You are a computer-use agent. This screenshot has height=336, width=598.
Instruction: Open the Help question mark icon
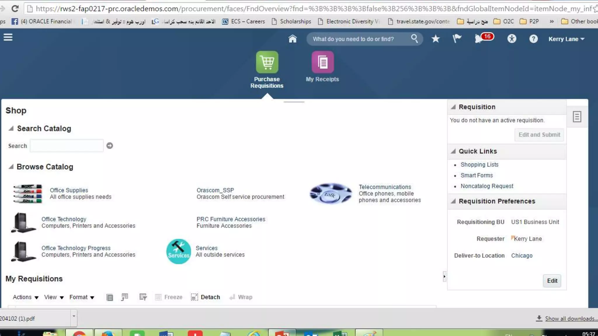[x=533, y=38]
